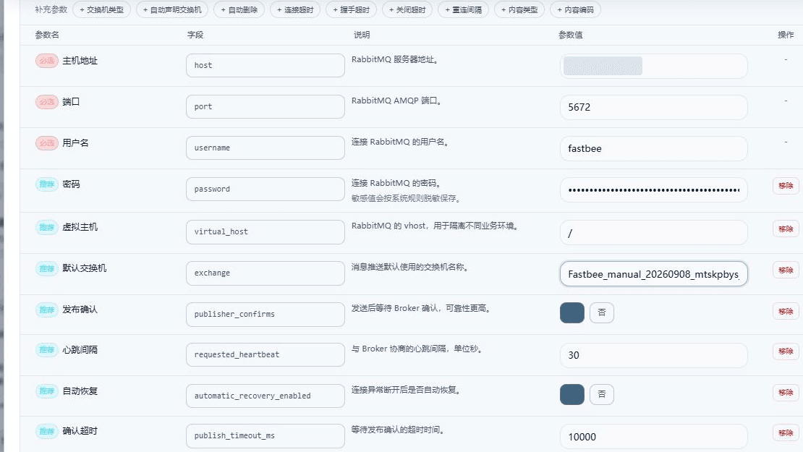Click the note '敏感值会按系统规则脱敏保存。'
Viewport: 803px width, 452px height.
[x=406, y=198]
